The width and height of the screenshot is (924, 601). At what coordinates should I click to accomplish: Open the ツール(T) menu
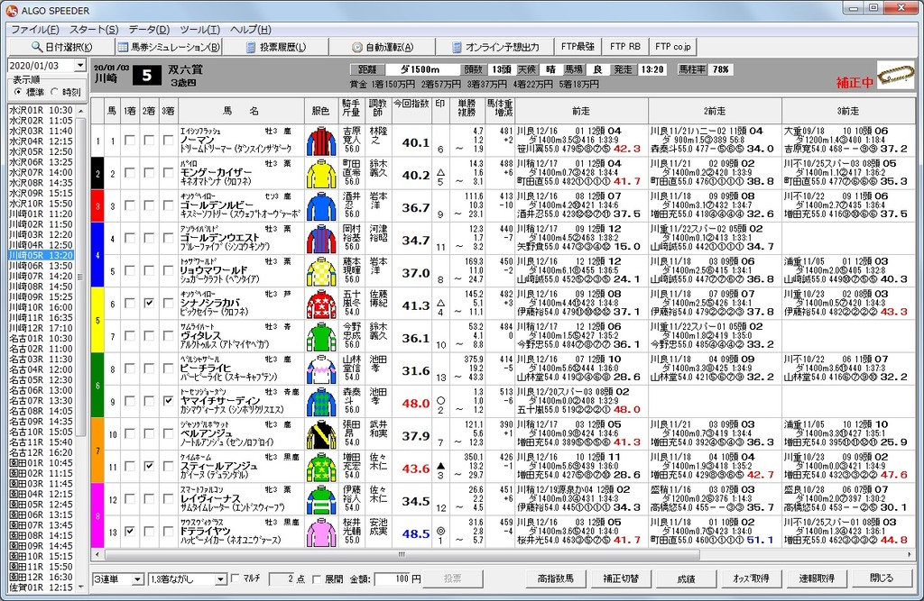[x=200, y=30]
